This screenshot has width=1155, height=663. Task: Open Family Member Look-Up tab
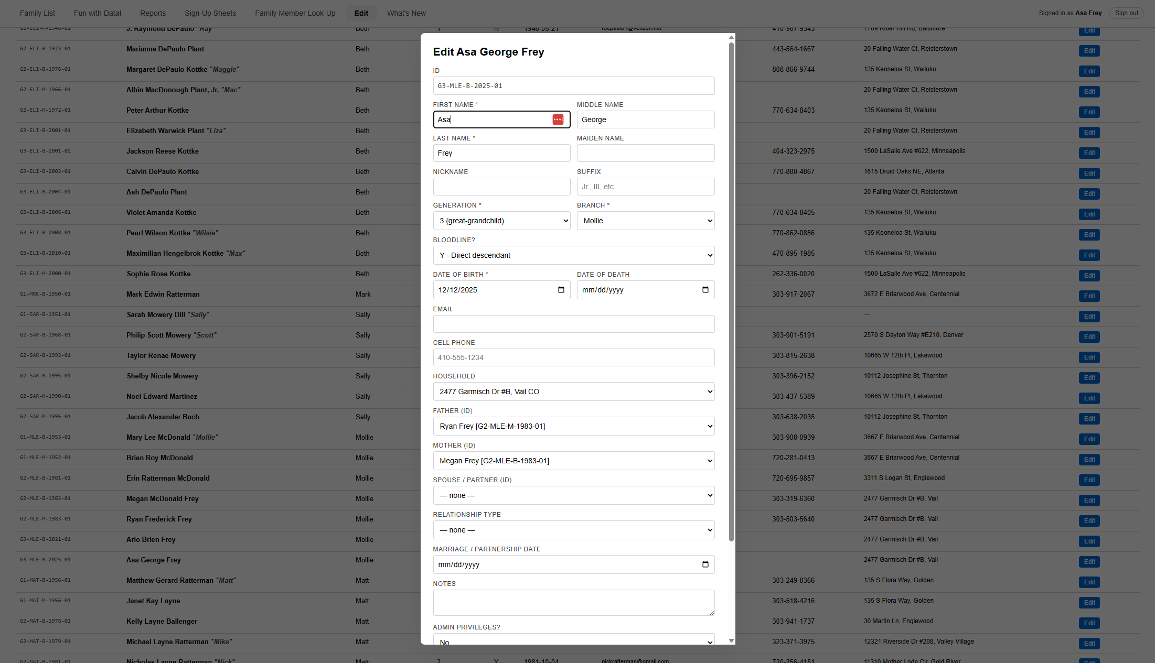coord(295,13)
